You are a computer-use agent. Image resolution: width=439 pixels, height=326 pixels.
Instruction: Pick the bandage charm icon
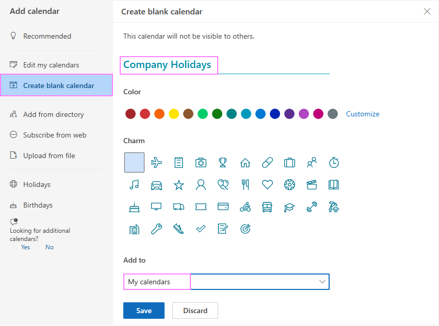tap(267, 162)
